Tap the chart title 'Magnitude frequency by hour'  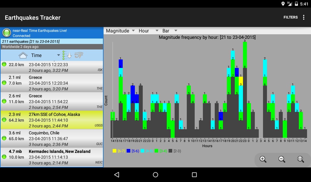tap(207, 37)
